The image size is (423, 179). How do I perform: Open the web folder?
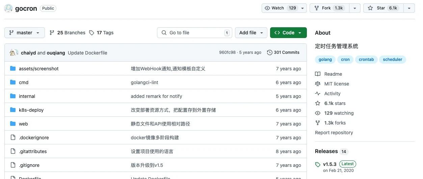tap(23, 124)
